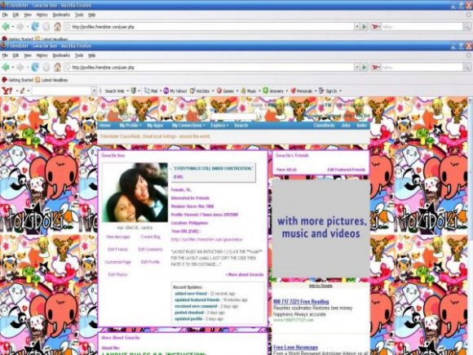473x355 pixels.
Task: Open the Explore dropdown in the Friendster navbar
Action: (219, 126)
